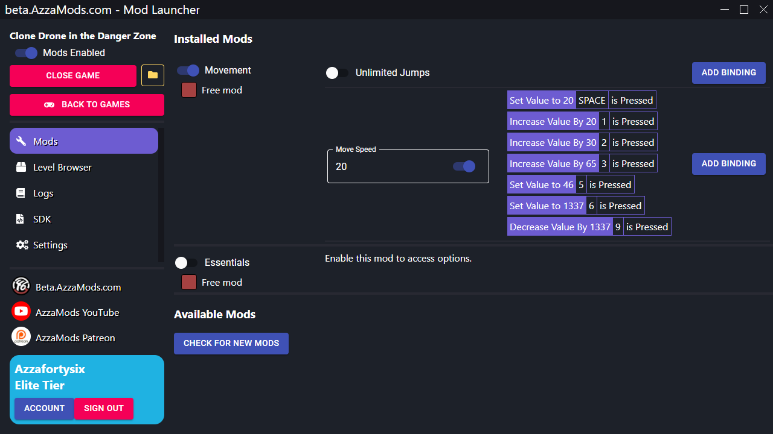Add binding for Unlimited Jumps

729,72
